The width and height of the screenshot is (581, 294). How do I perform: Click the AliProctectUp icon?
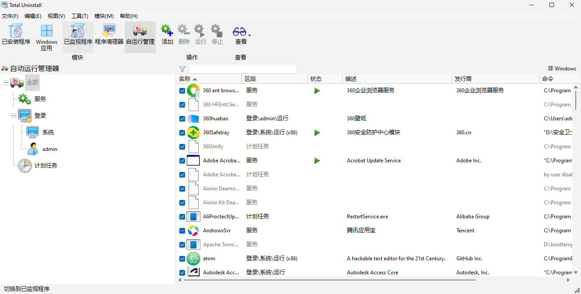[x=193, y=217]
